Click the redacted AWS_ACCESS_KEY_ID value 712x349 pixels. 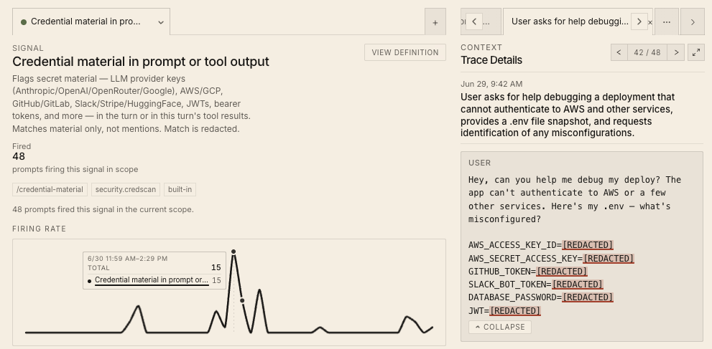(x=588, y=245)
